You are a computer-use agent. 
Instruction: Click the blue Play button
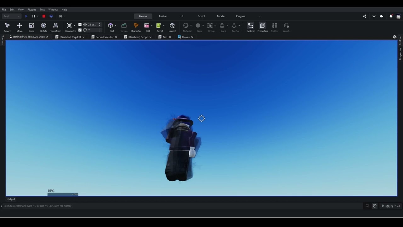click(26, 16)
